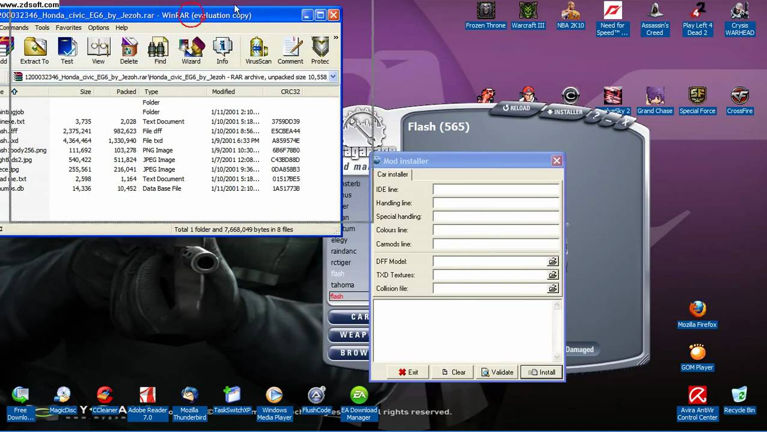767x432 pixels.
Task: Select the Assassin's Creed desktop icon
Action: point(655,19)
